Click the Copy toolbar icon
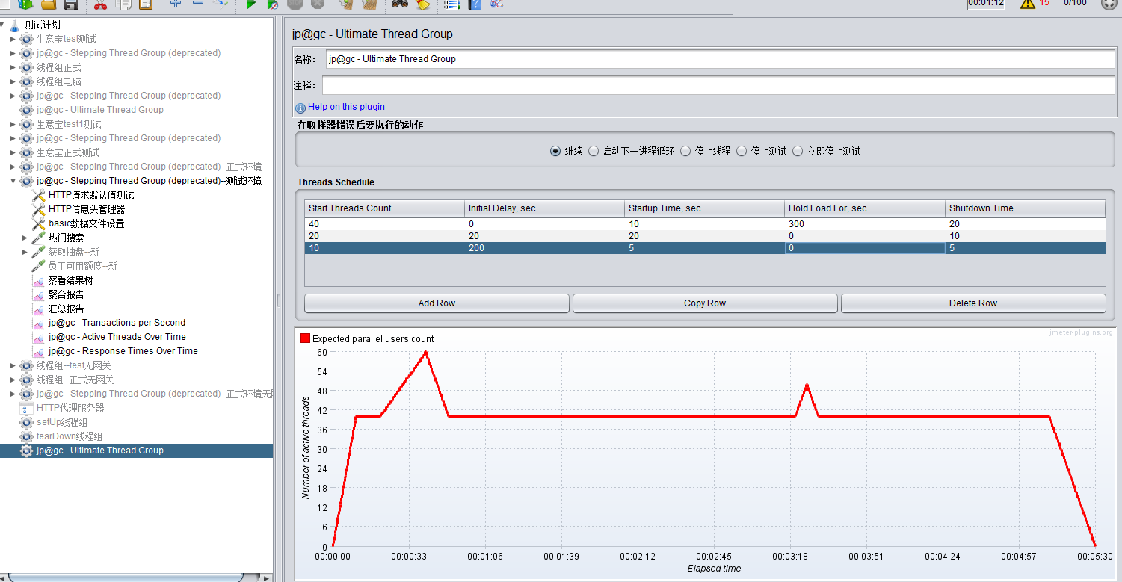This screenshot has height=582, width=1122. [x=123, y=4]
